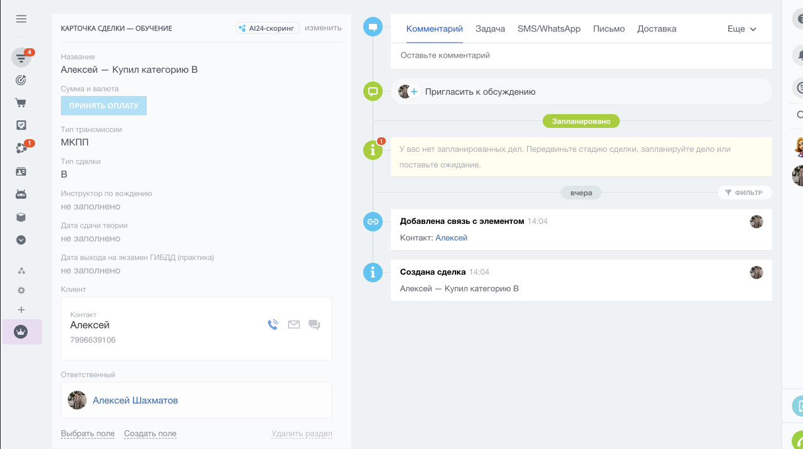Open the box cube icon in the sidebar
This screenshot has height=449, width=803.
[21, 217]
